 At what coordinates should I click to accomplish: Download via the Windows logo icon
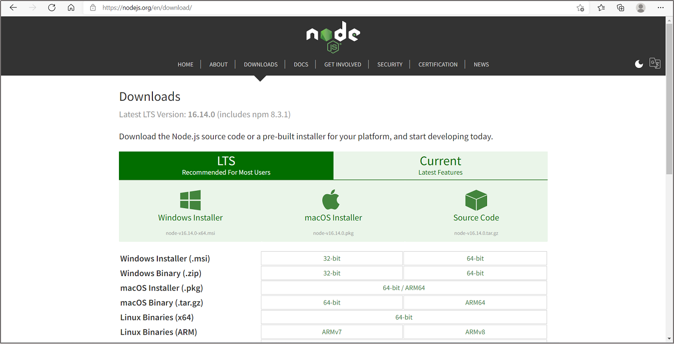190,200
